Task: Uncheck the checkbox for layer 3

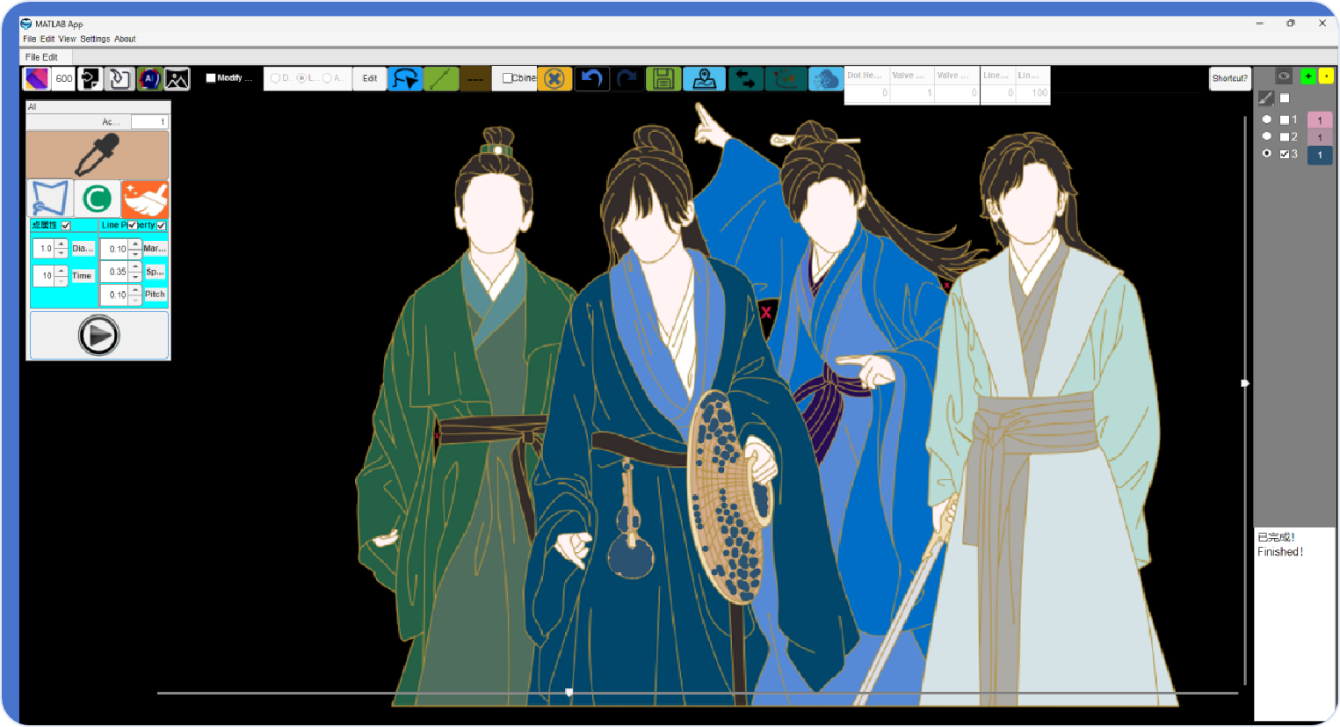Action: click(1285, 154)
